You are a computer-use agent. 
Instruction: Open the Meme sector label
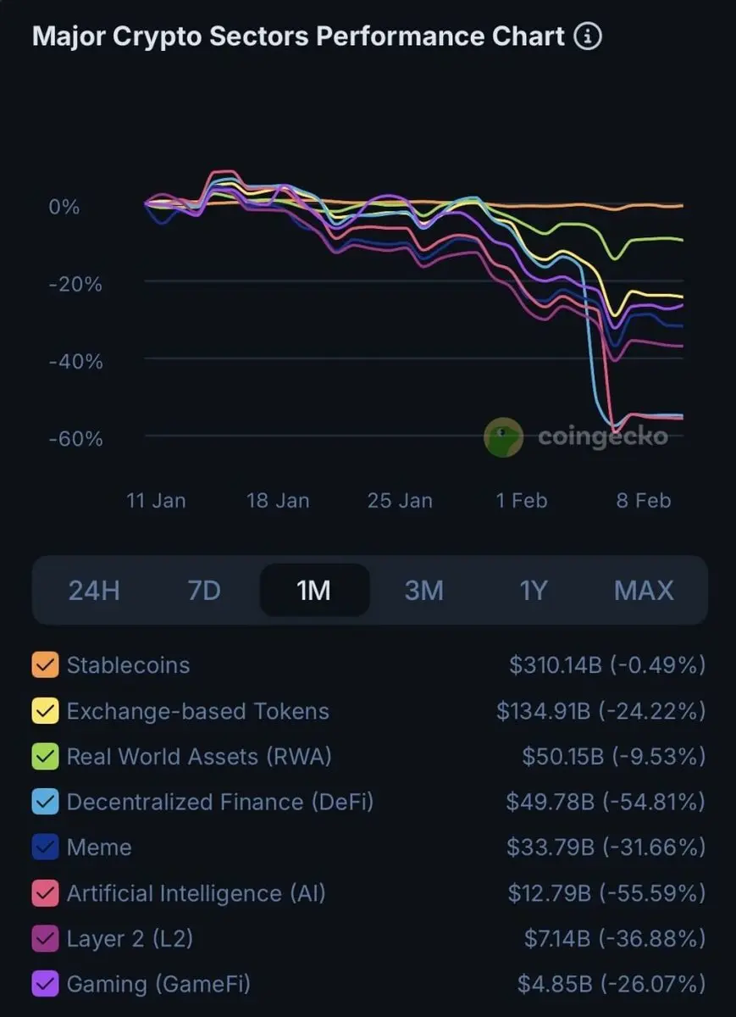coord(99,847)
